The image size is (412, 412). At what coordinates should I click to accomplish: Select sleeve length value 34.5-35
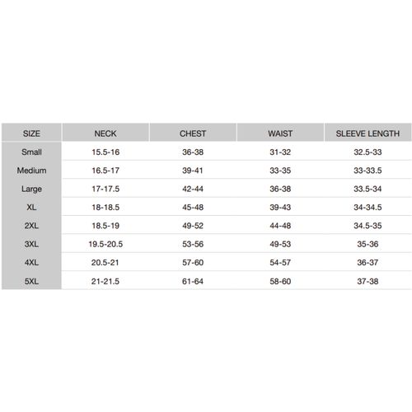[x=368, y=226]
